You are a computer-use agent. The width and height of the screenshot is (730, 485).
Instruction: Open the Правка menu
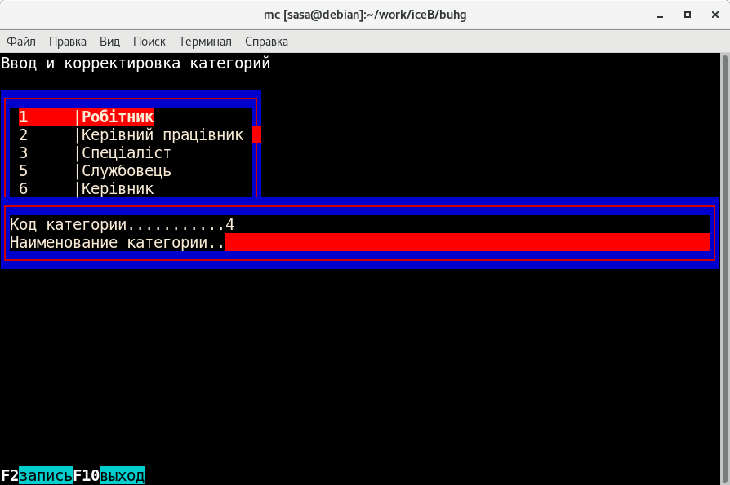(x=68, y=42)
